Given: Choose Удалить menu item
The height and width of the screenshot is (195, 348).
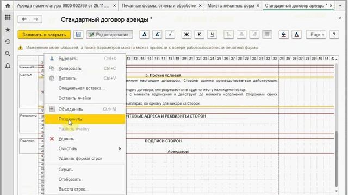Looking at the screenshot, I should pos(85,139).
